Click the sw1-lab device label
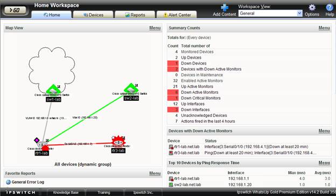The image size is (336, 196). point(53,100)
